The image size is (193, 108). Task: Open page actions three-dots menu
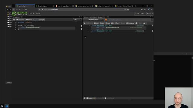coord(125,9)
